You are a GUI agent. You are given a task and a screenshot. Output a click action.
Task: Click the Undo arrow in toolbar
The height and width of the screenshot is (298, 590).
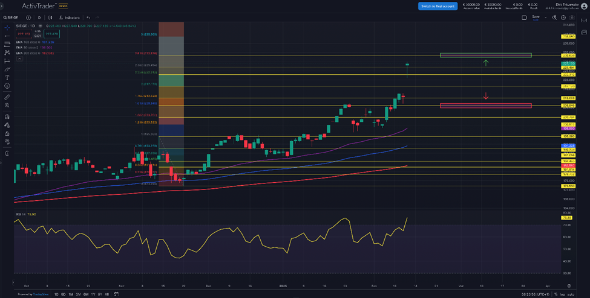tap(88, 17)
